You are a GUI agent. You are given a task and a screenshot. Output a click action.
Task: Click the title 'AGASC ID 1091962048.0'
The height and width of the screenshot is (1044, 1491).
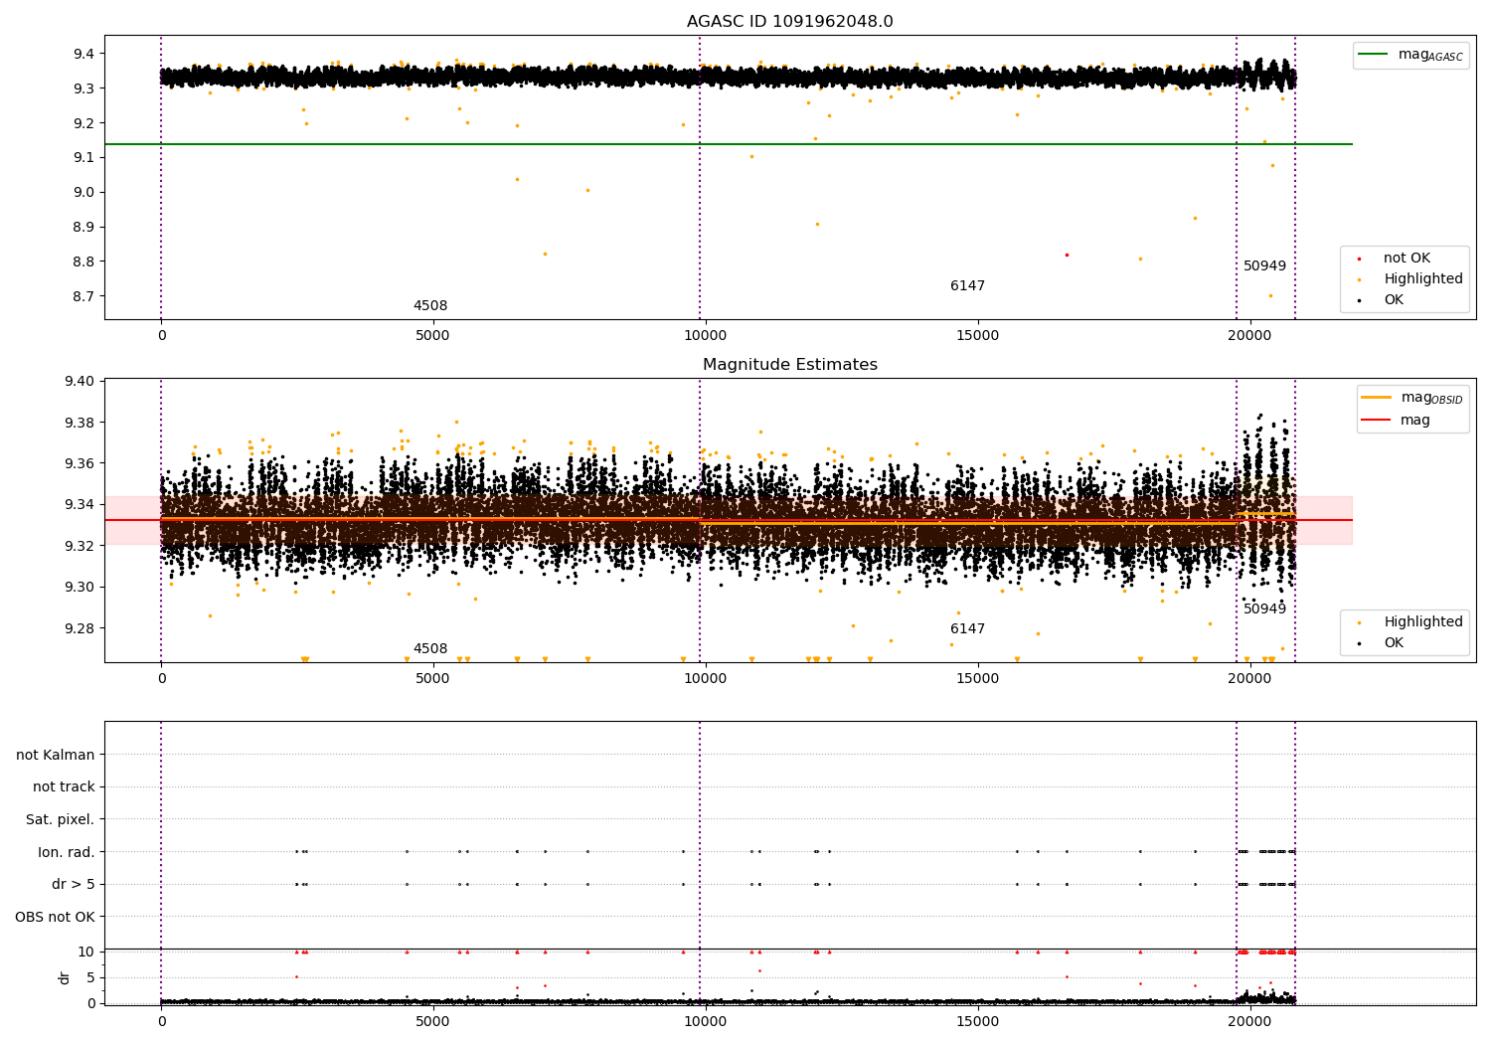(789, 22)
